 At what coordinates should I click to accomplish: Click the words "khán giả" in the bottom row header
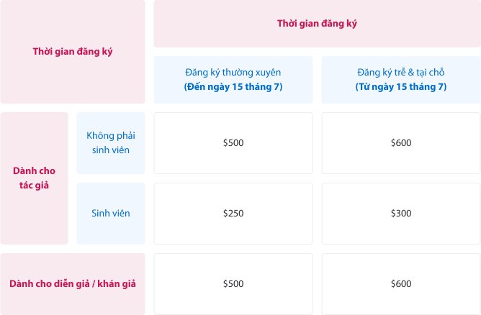pyautogui.click(x=118, y=283)
